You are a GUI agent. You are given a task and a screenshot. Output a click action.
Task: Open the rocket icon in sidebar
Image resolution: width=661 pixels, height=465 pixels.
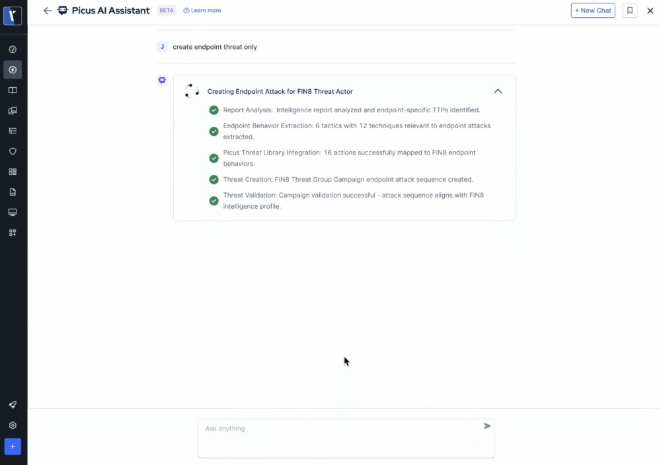pyautogui.click(x=13, y=405)
